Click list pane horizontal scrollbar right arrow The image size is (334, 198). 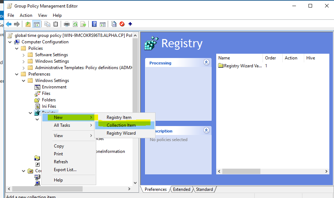[x=326, y=171]
